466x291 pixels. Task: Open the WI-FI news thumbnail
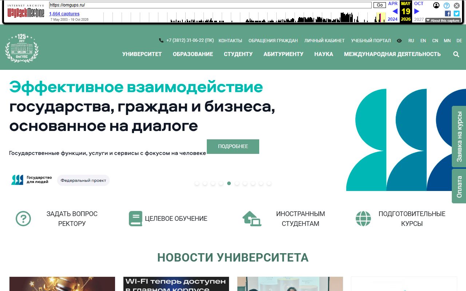pyautogui.click(x=176, y=284)
